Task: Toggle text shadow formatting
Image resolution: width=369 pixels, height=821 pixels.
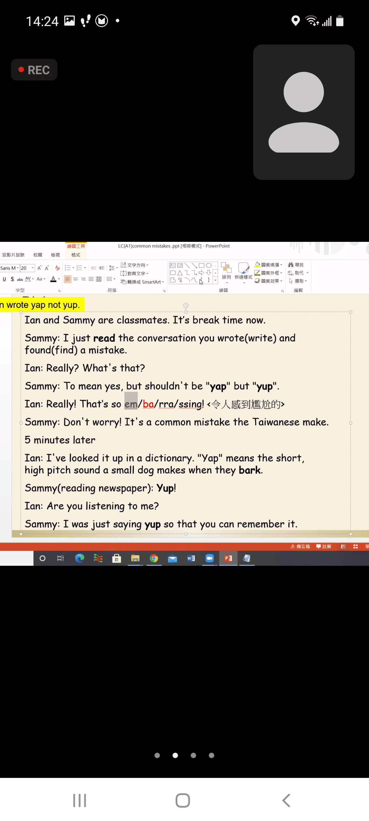Action: 12,279
